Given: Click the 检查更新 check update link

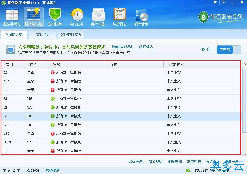Looking at the screenshot, I should coord(53,171).
